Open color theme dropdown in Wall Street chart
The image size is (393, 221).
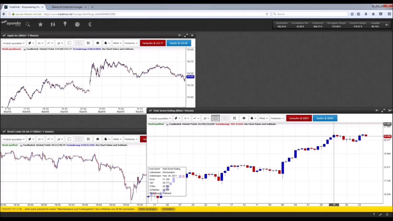(x=253, y=118)
